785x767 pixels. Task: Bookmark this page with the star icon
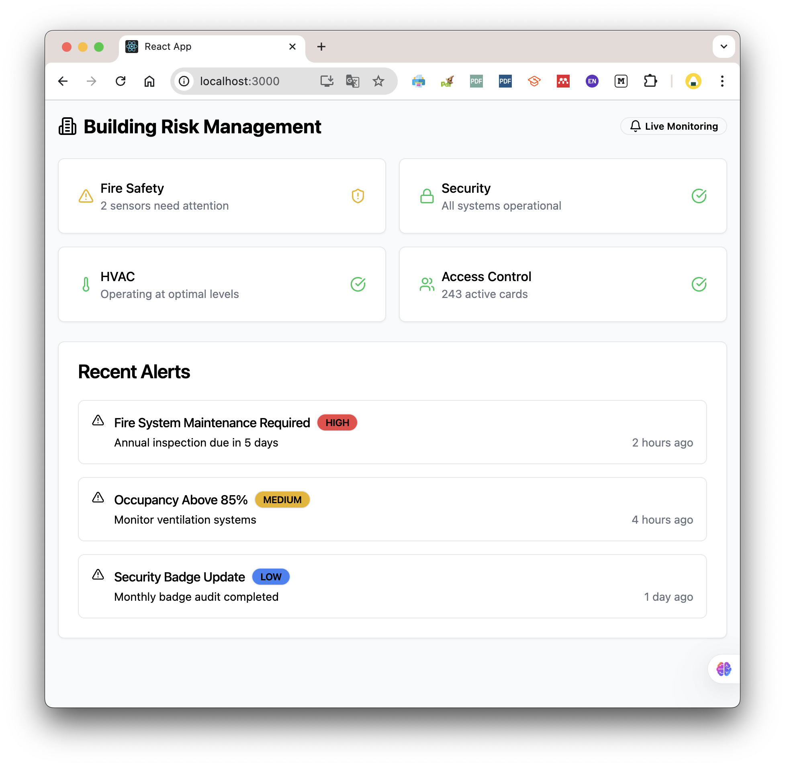(378, 82)
